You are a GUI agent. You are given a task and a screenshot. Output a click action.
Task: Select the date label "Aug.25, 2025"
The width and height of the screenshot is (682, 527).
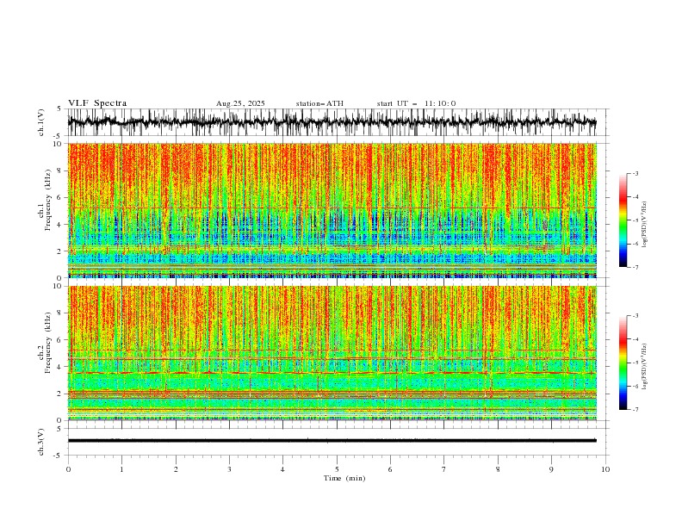(240, 103)
